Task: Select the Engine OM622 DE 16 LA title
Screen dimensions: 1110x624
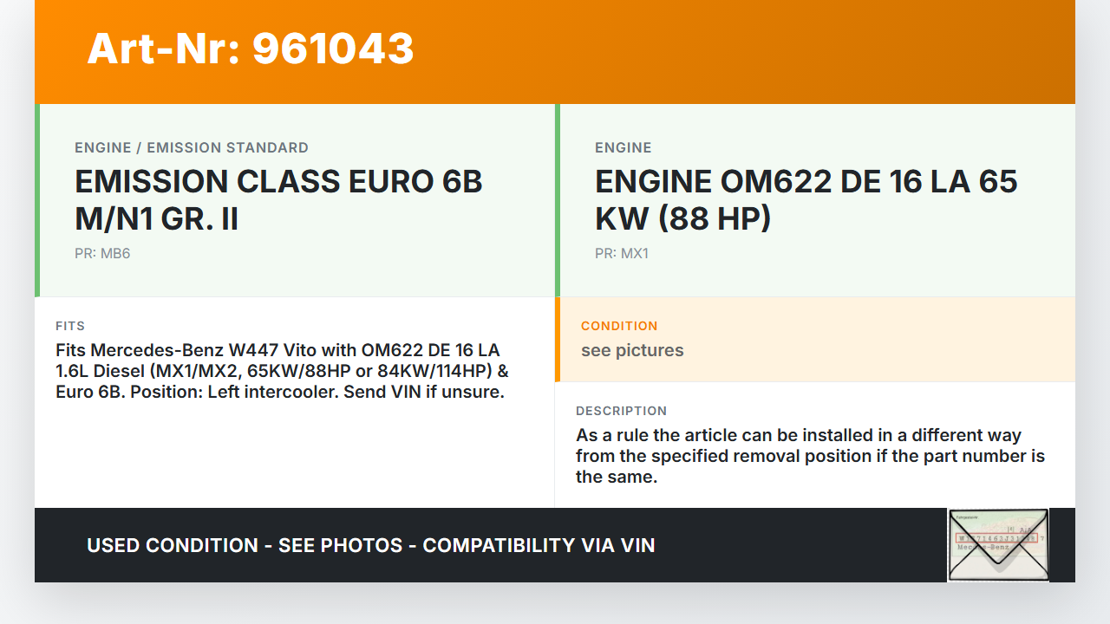Action: (x=806, y=200)
